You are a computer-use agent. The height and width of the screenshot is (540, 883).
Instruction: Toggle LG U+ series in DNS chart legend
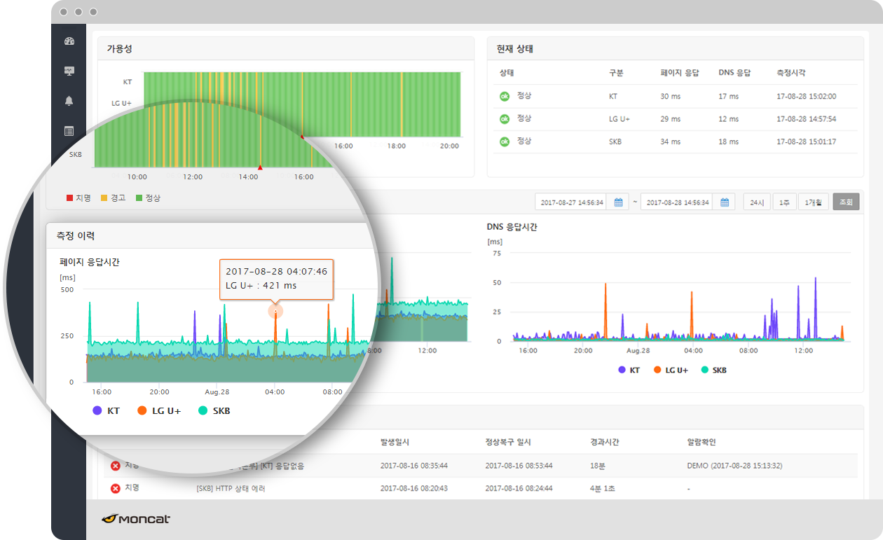click(671, 370)
